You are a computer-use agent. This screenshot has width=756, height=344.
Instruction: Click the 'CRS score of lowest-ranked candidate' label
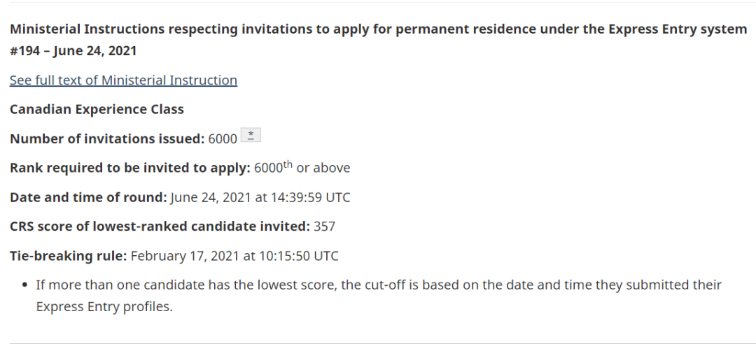tap(160, 227)
